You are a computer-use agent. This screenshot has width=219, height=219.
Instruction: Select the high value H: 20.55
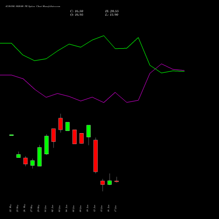pyautogui.click(x=112, y=11)
